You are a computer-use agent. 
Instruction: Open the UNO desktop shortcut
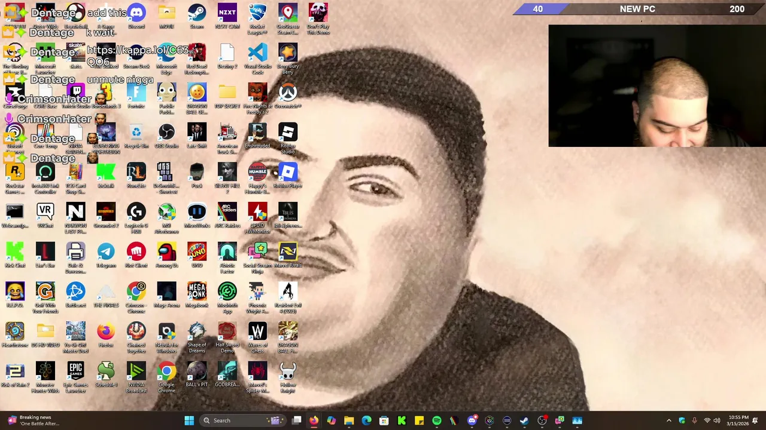(197, 255)
